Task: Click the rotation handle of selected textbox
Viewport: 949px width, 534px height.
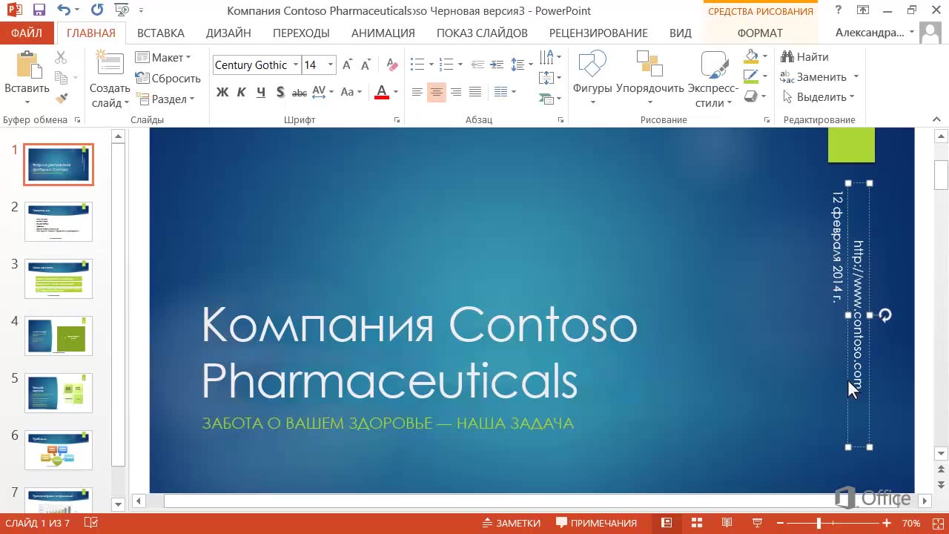Action: 885,315
